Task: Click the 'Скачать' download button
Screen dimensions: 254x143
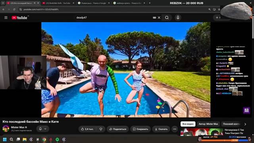Action: pos(161,129)
